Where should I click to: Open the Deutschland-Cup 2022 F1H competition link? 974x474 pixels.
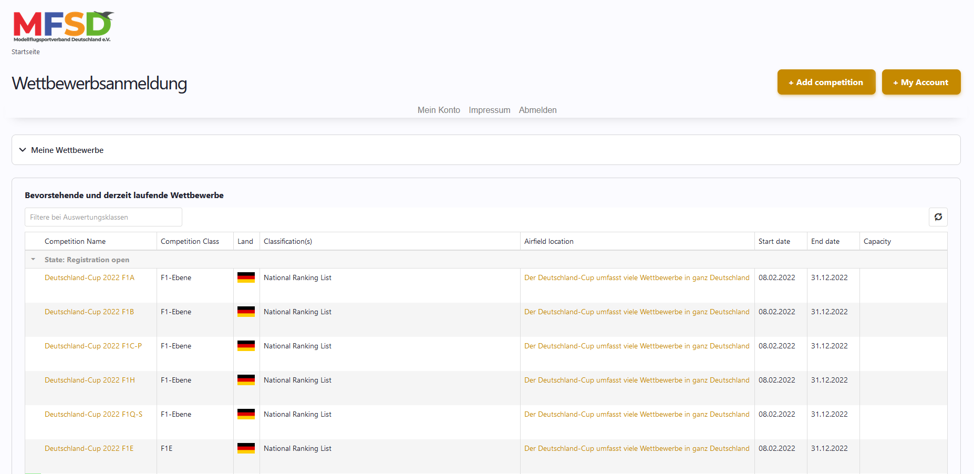(90, 380)
